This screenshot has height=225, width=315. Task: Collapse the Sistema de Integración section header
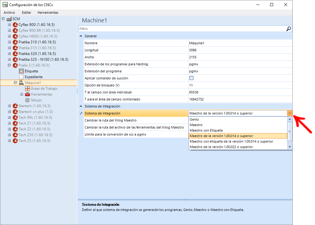pyautogui.click(x=81, y=106)
